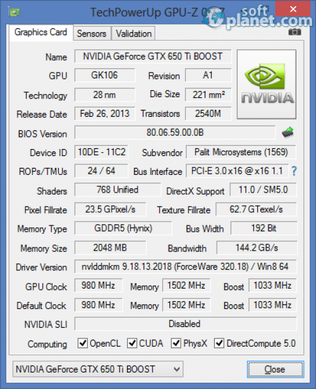
Task: Click the Device ID field 10DE - 11C2
Action: click(101, 152)
